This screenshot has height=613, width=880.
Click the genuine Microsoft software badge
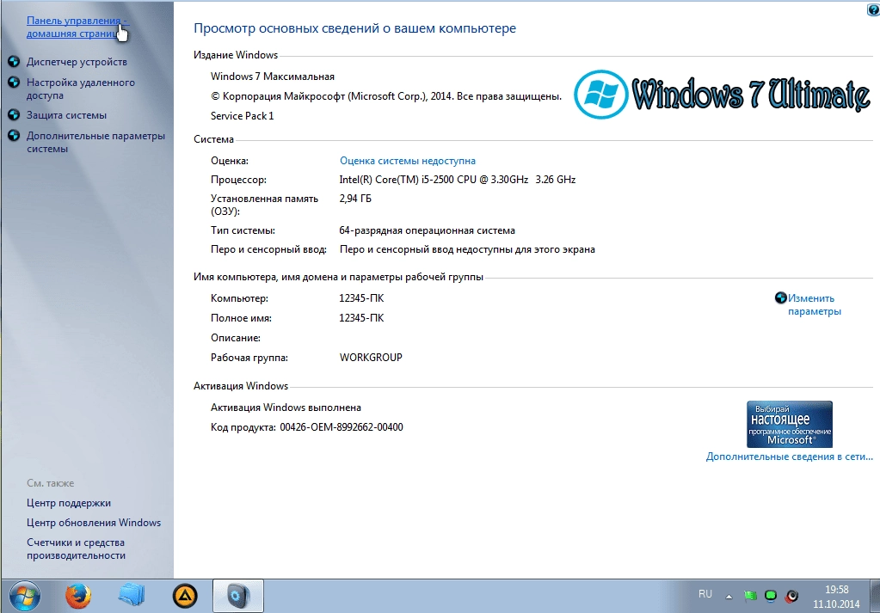click(789, 424)
